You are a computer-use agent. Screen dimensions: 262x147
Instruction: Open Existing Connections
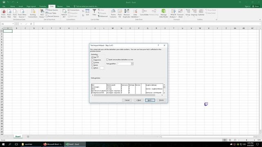tap(33, 13)
